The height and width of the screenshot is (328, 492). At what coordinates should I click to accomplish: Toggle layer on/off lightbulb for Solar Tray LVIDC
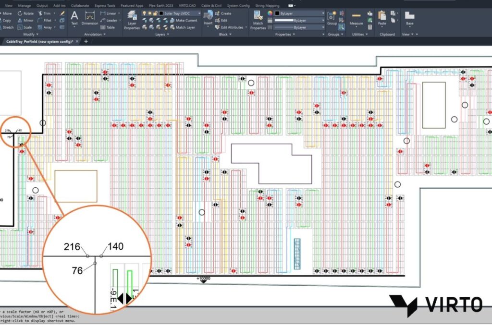144,13
